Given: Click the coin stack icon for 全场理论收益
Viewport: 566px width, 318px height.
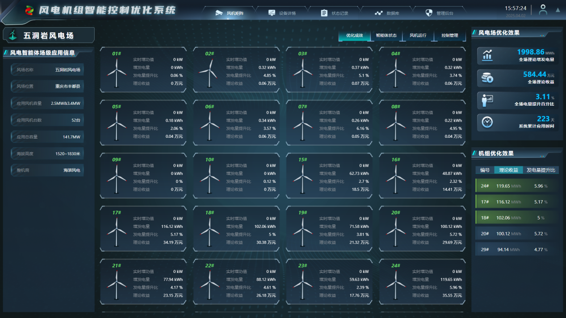Looking at the screenshot, I should (x=487, y=78).
